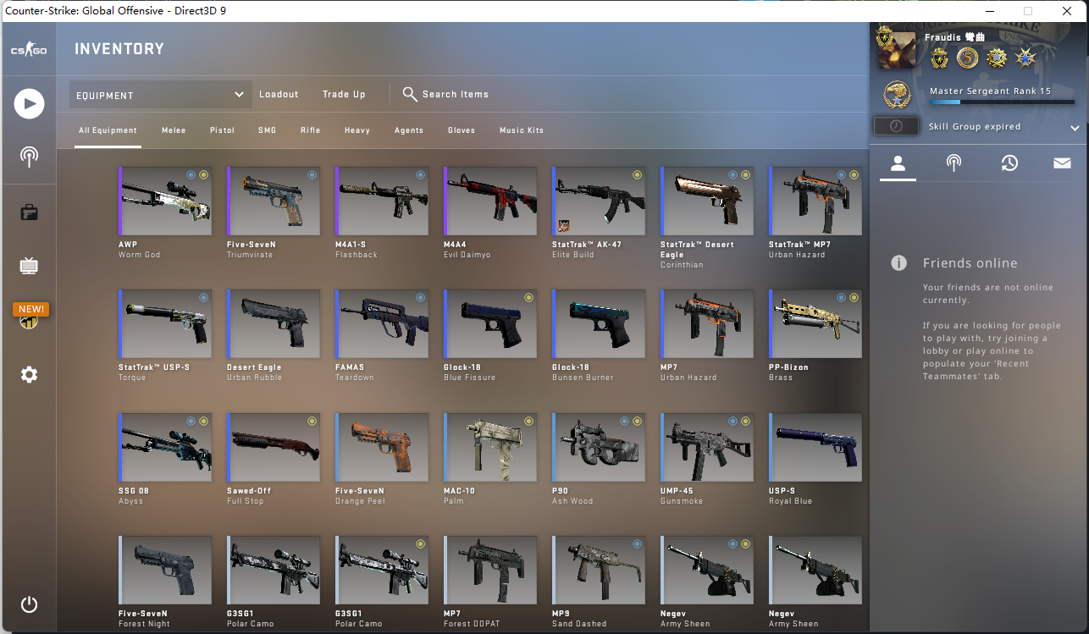Open the Trade Up link
This screenshot has height=634, width=1089.
pyautogui.click(x=344, y=94)
